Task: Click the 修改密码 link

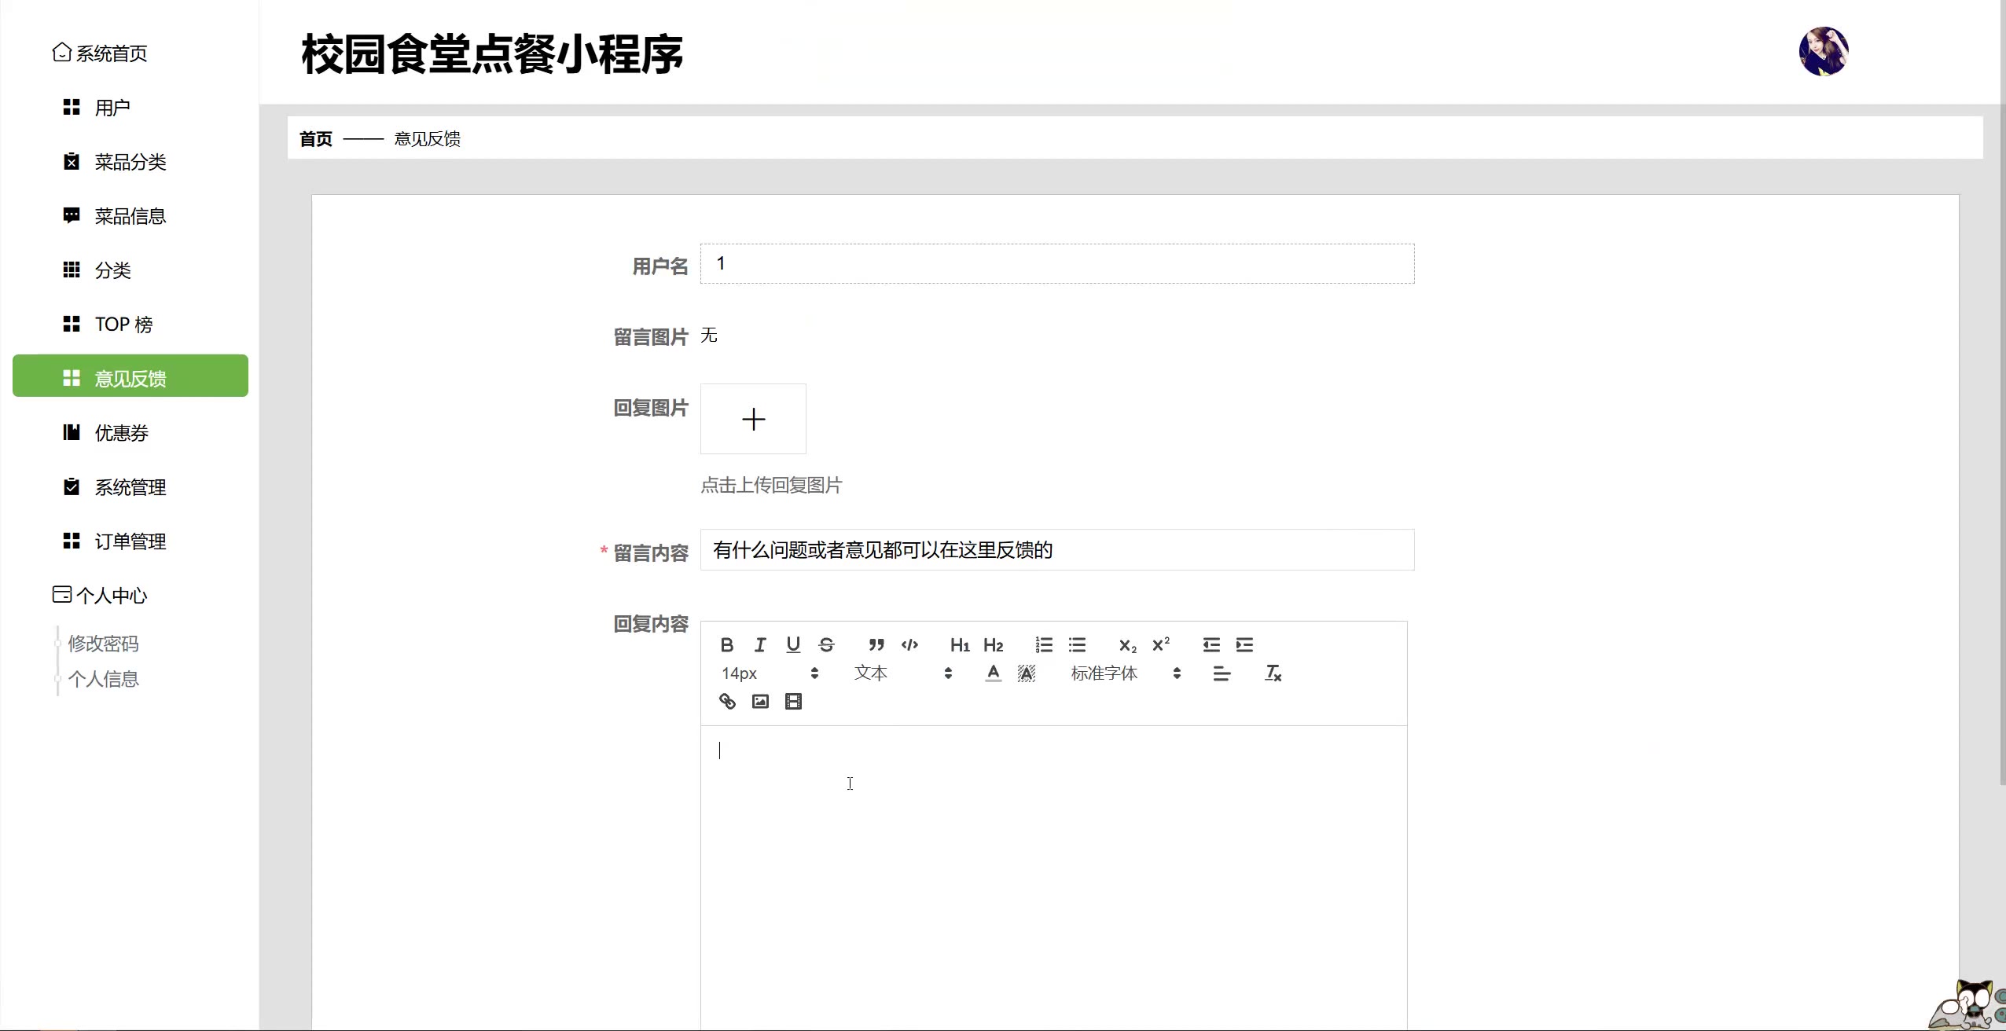Action: point(103,644)
